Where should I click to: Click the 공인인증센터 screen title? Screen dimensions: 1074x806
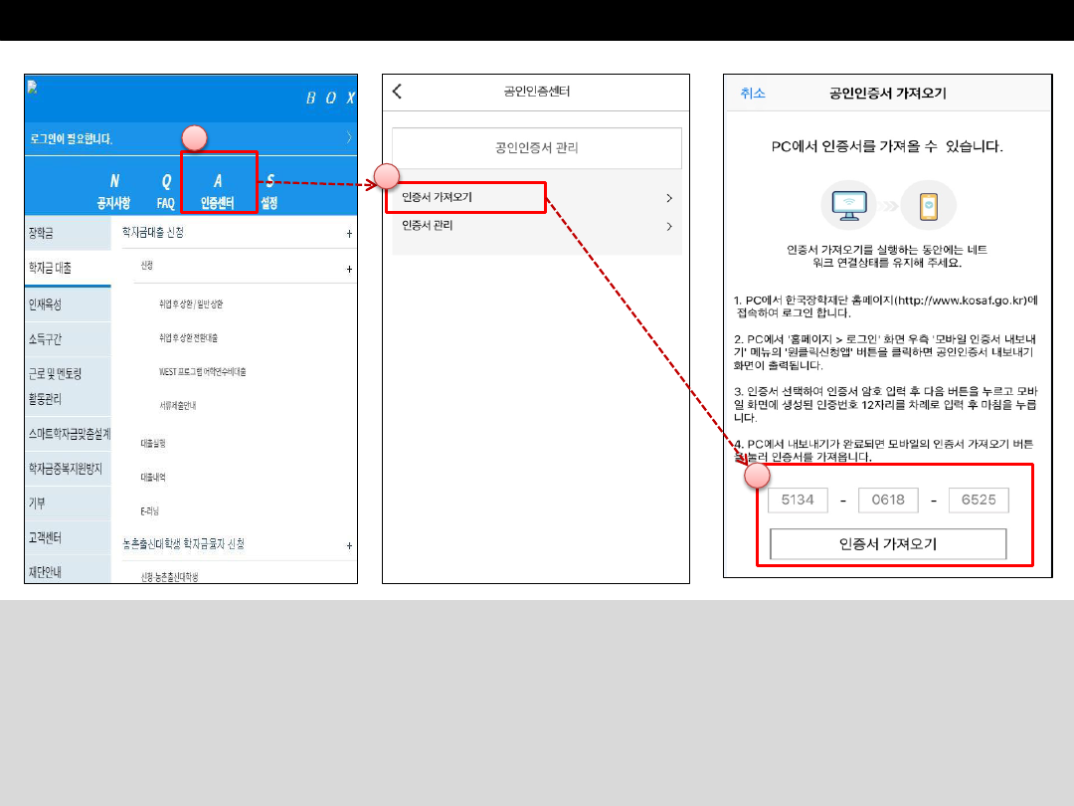tap(537, 92)
